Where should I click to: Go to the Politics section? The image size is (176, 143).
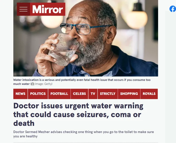(x=38, y=94)
